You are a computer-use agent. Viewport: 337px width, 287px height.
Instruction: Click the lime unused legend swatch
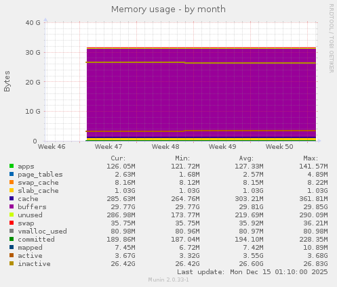click(12, 215)
